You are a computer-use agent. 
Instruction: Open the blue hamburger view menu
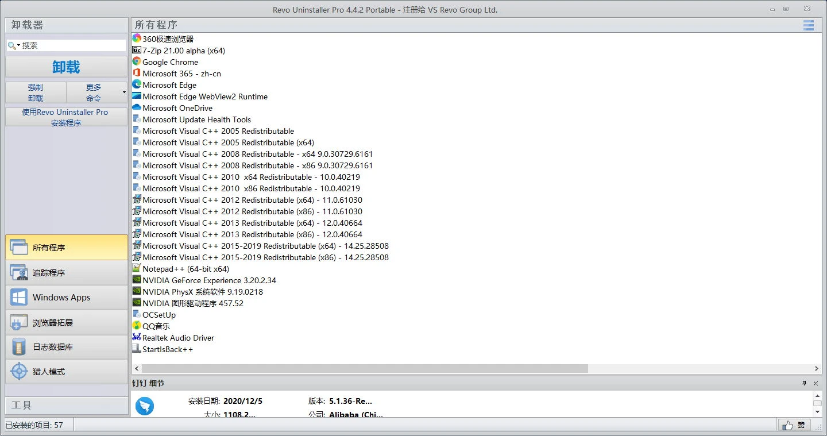808,25
